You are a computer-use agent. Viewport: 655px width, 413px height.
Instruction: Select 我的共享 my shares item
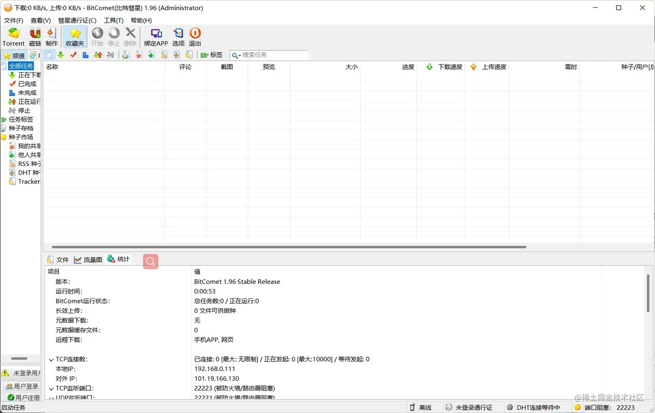29,146
